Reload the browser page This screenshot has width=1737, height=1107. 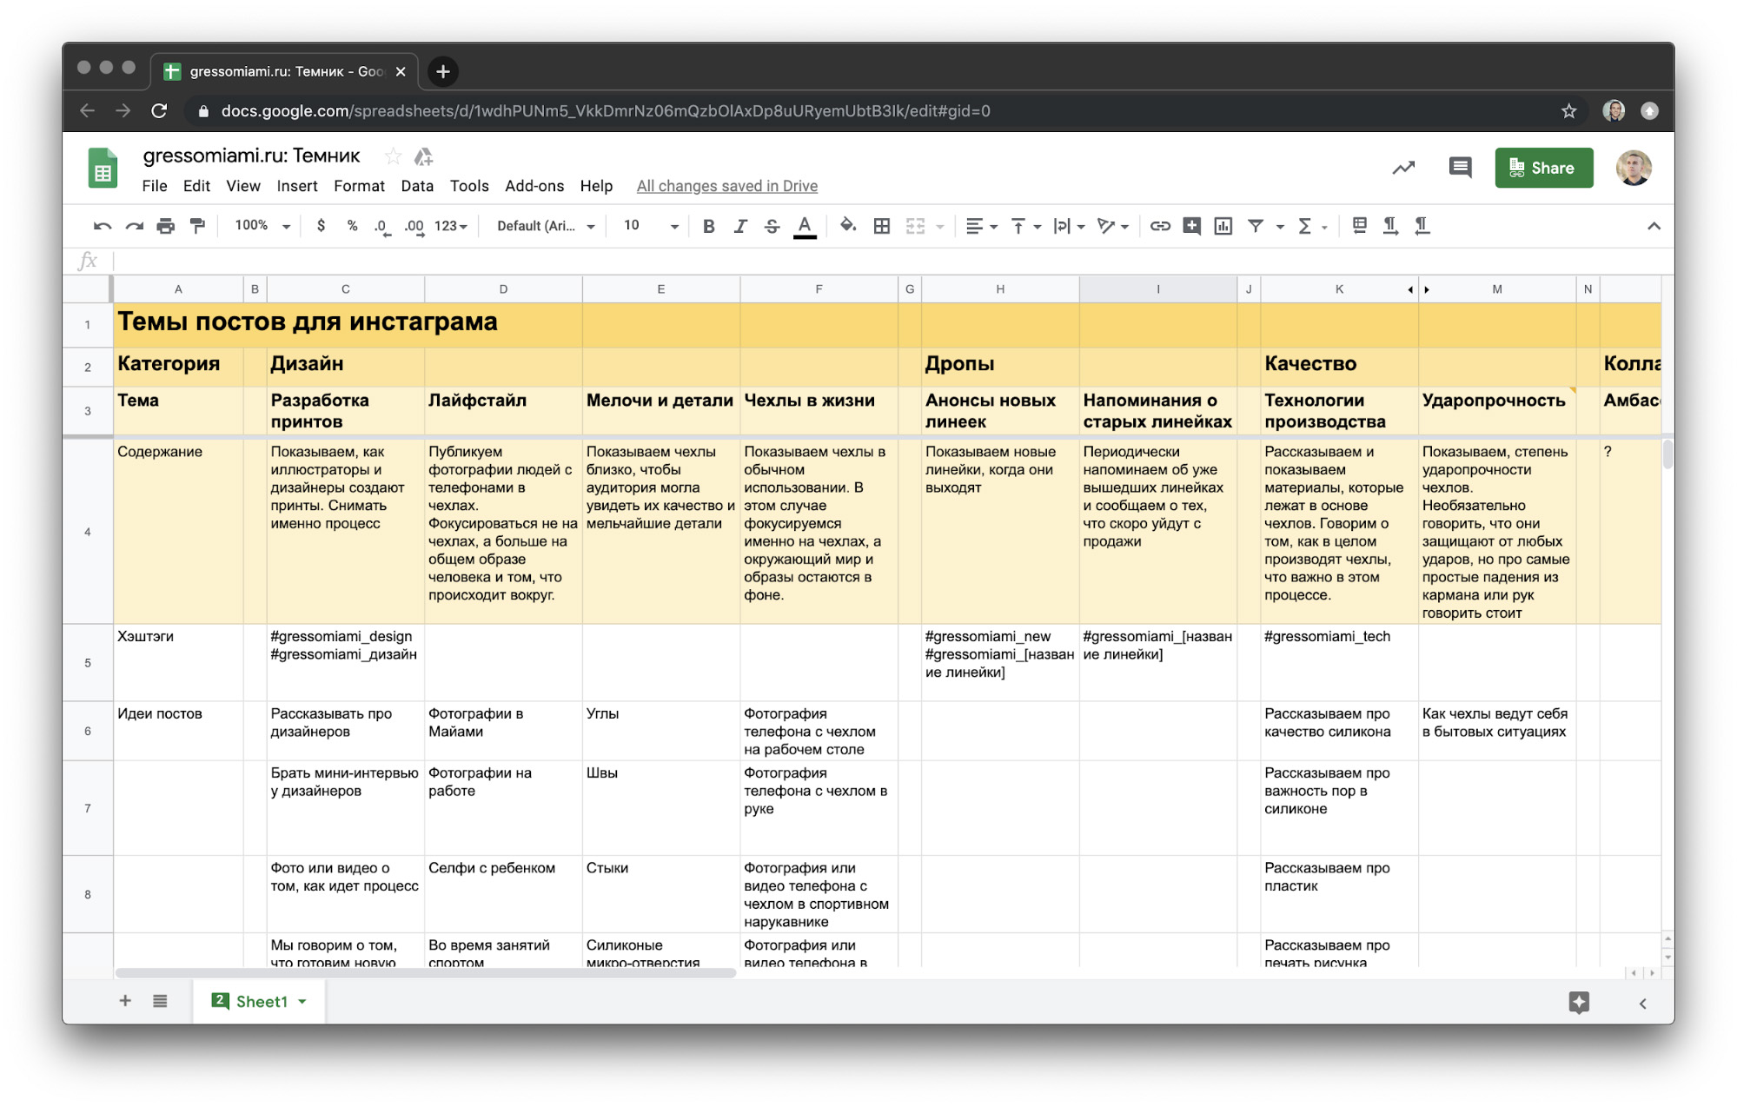[159, 111]
